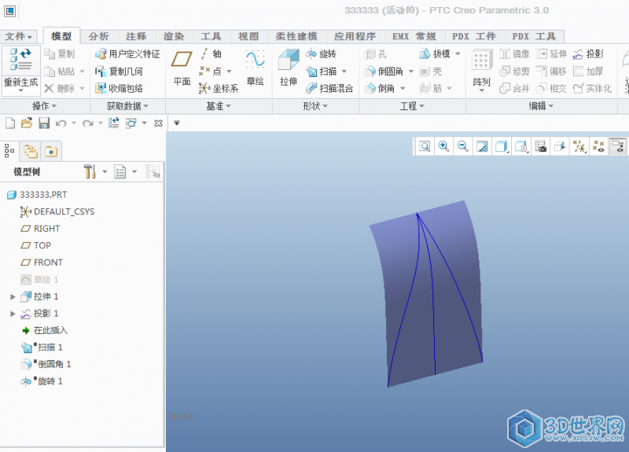
Task: Open the Operations (操作) group dropdown
Action: pos(44,106)
